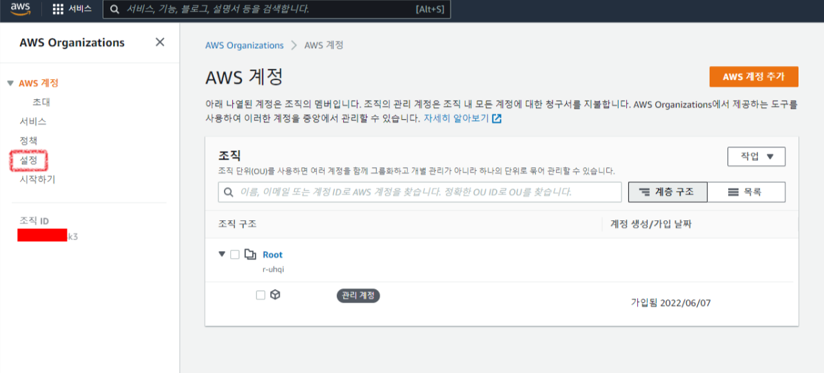The image size is (824, 373).
Task: Click the external link icon beside 자세히 알아보기
Action: tap(497, 118)
